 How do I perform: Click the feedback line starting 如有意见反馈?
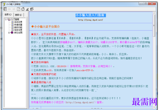(67, 102)
